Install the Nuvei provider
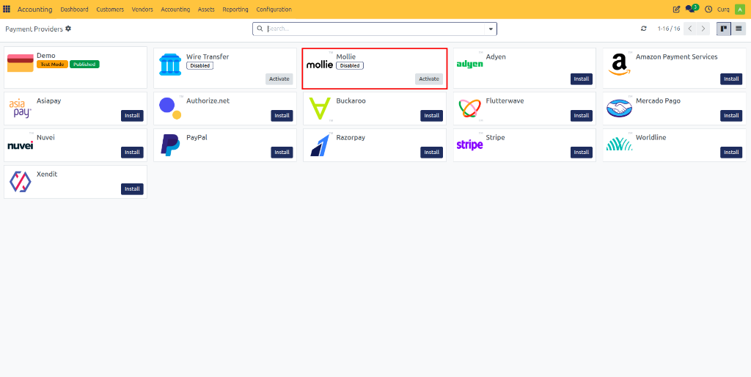The height and width of the screenshot is (377, 751). [132, 153]
